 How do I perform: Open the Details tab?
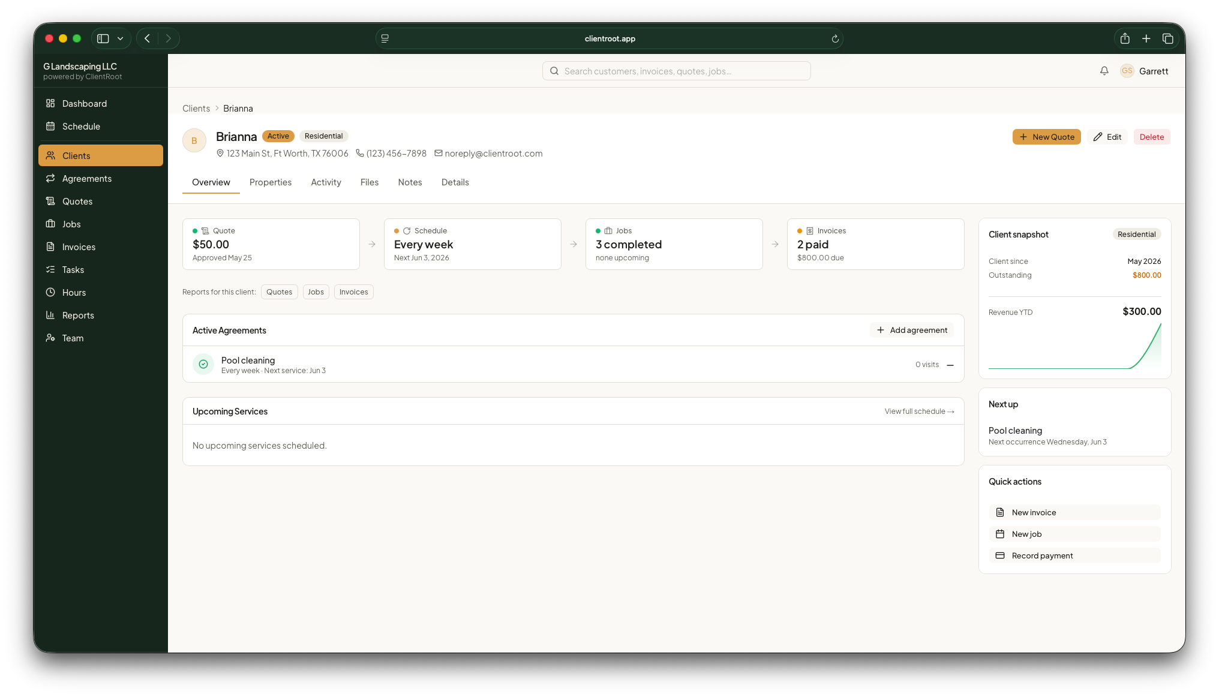[x=455, y=182]
